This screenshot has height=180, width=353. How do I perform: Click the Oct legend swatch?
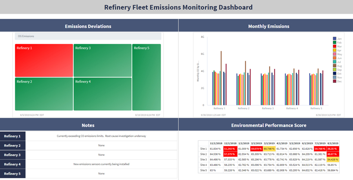(x=335, y=74)
